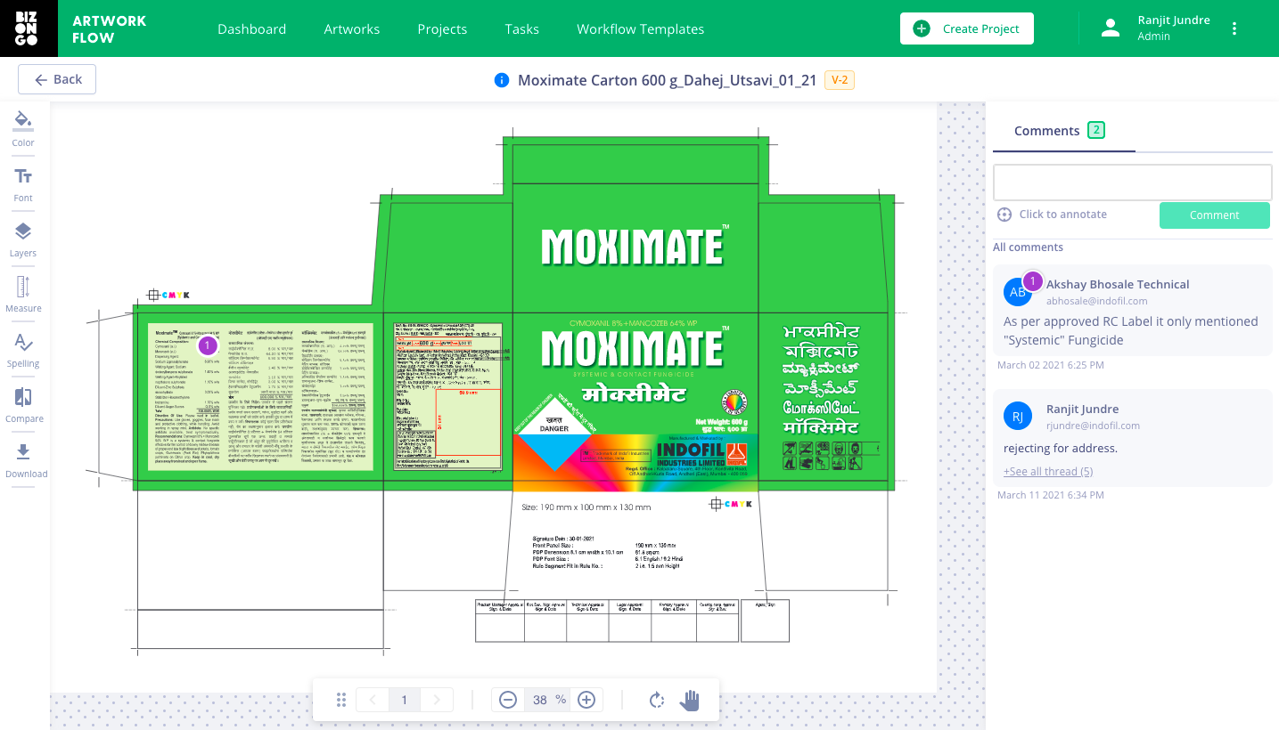Focus the new comment input field
This screenshot has width=1279, height=730.
pyautogui.click(x=1133, y=182)
